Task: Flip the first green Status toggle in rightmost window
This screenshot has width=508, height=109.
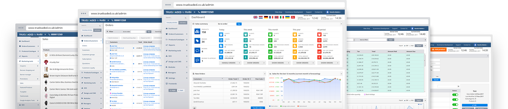Action: (x=455, y=95)
